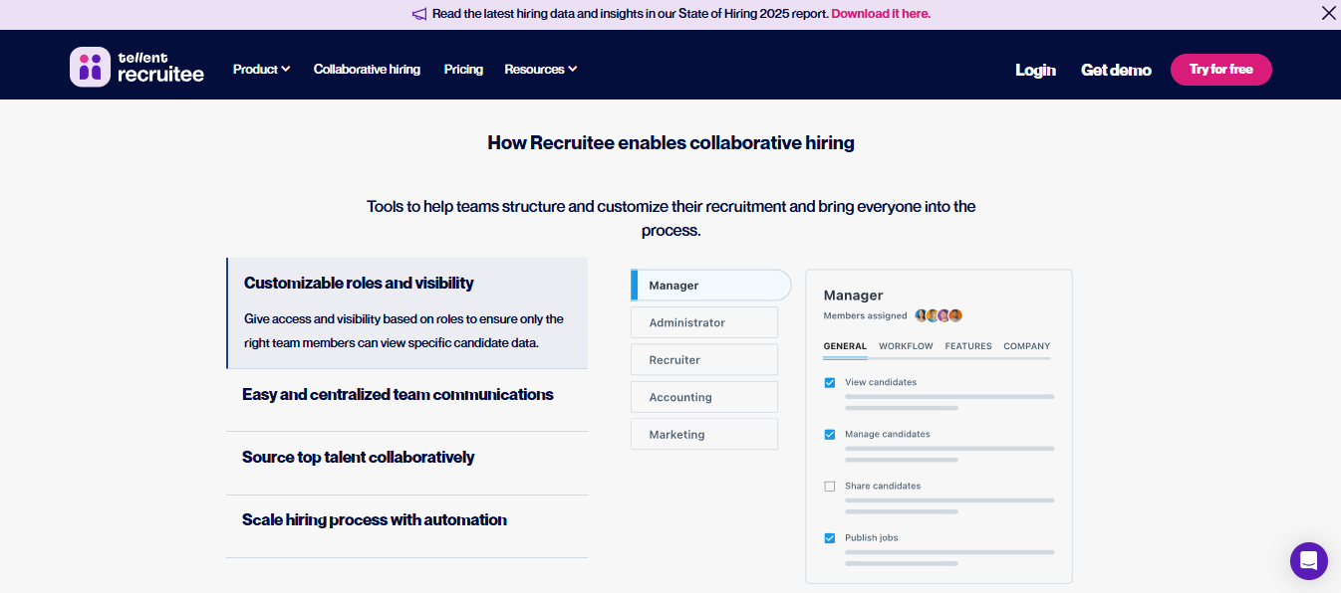Image resolution: width=1341 pixels, height=593 pixels.
Task: Click the 'Manage candidates' label text
Action: tap(888, 434)
